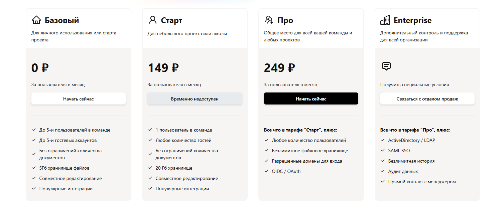
Task: Click the team icon next to Про
Action: point(269,20)
